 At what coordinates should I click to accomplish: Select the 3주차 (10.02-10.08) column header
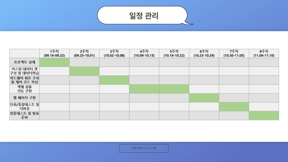[x=114, y=53]
